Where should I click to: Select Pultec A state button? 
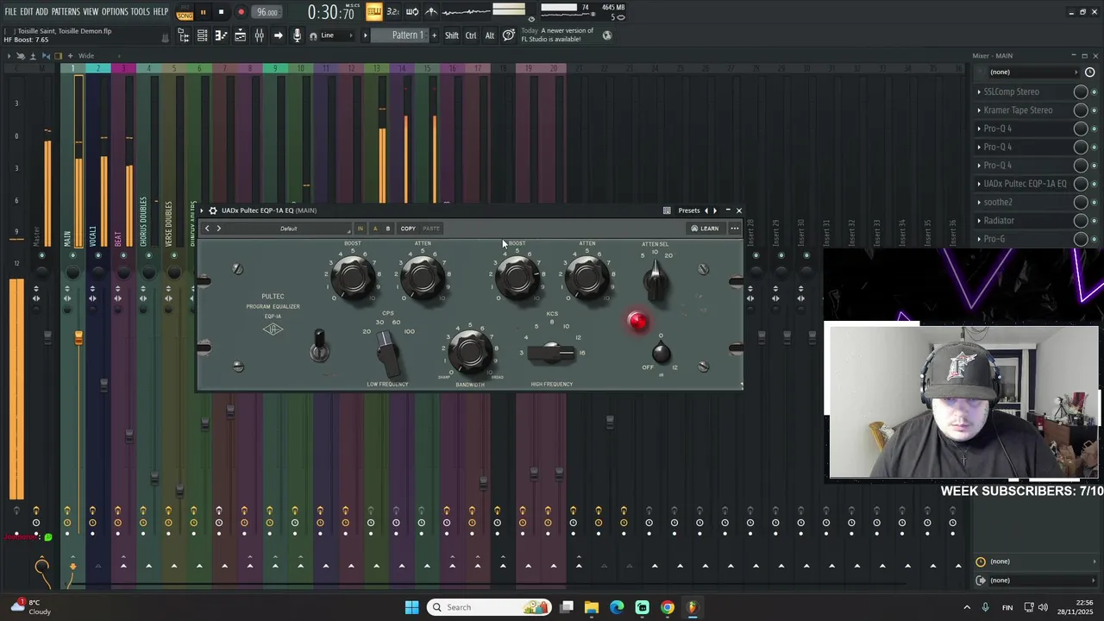click(374, 229)
